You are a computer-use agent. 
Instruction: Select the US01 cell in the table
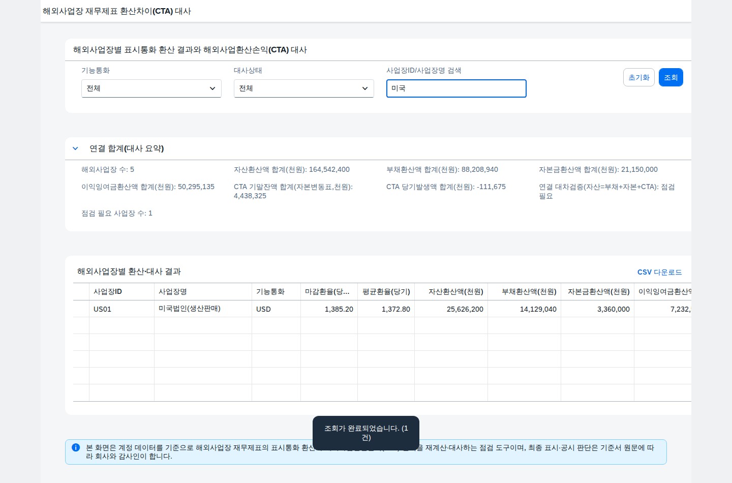pos(121,309)
